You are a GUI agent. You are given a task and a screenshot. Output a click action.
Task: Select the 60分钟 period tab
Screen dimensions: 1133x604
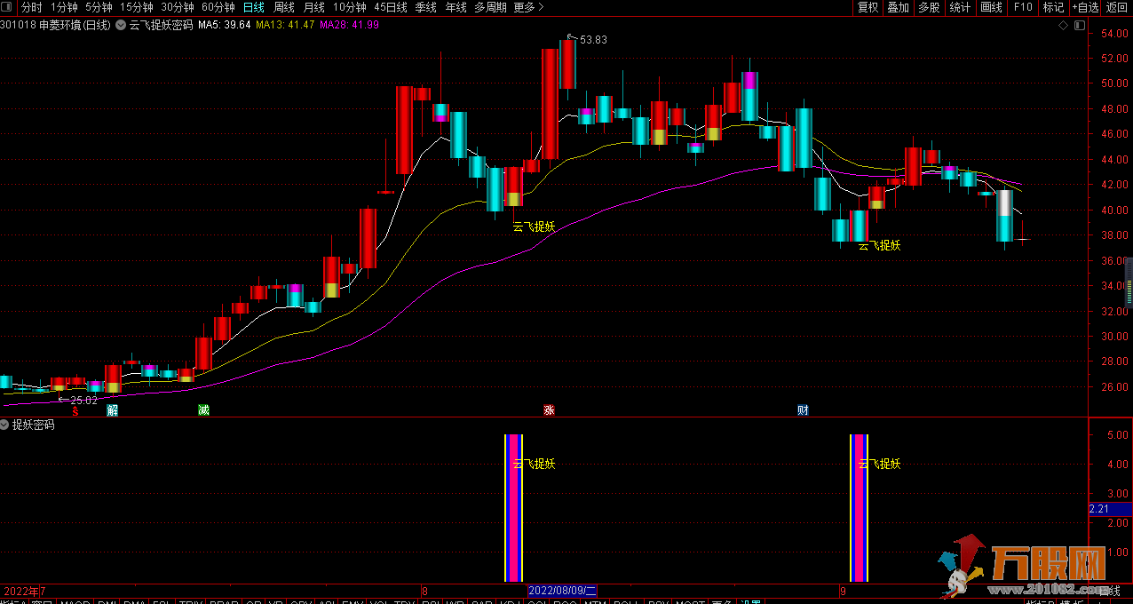click(218, 7)
